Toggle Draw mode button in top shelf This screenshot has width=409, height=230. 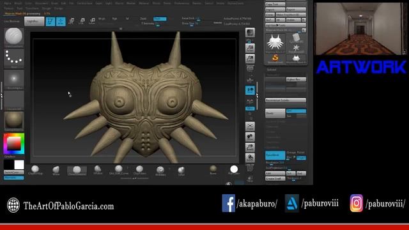tap(61, 21)
